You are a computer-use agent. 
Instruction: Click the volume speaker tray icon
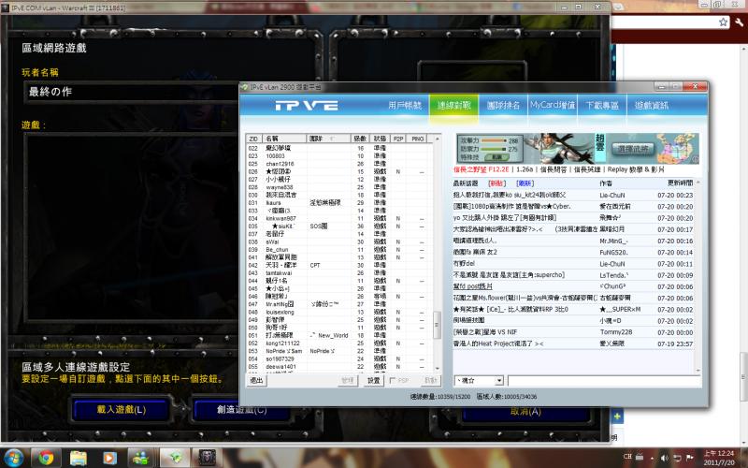click(x=665, y=458)
